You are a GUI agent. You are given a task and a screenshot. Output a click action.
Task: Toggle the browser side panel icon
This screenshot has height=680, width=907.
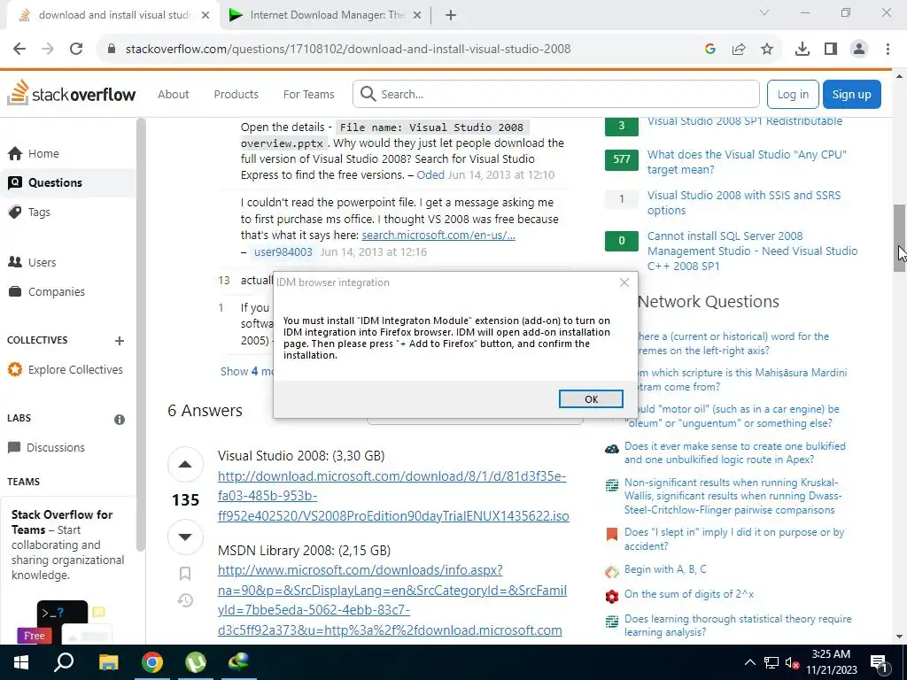[831, 50]
